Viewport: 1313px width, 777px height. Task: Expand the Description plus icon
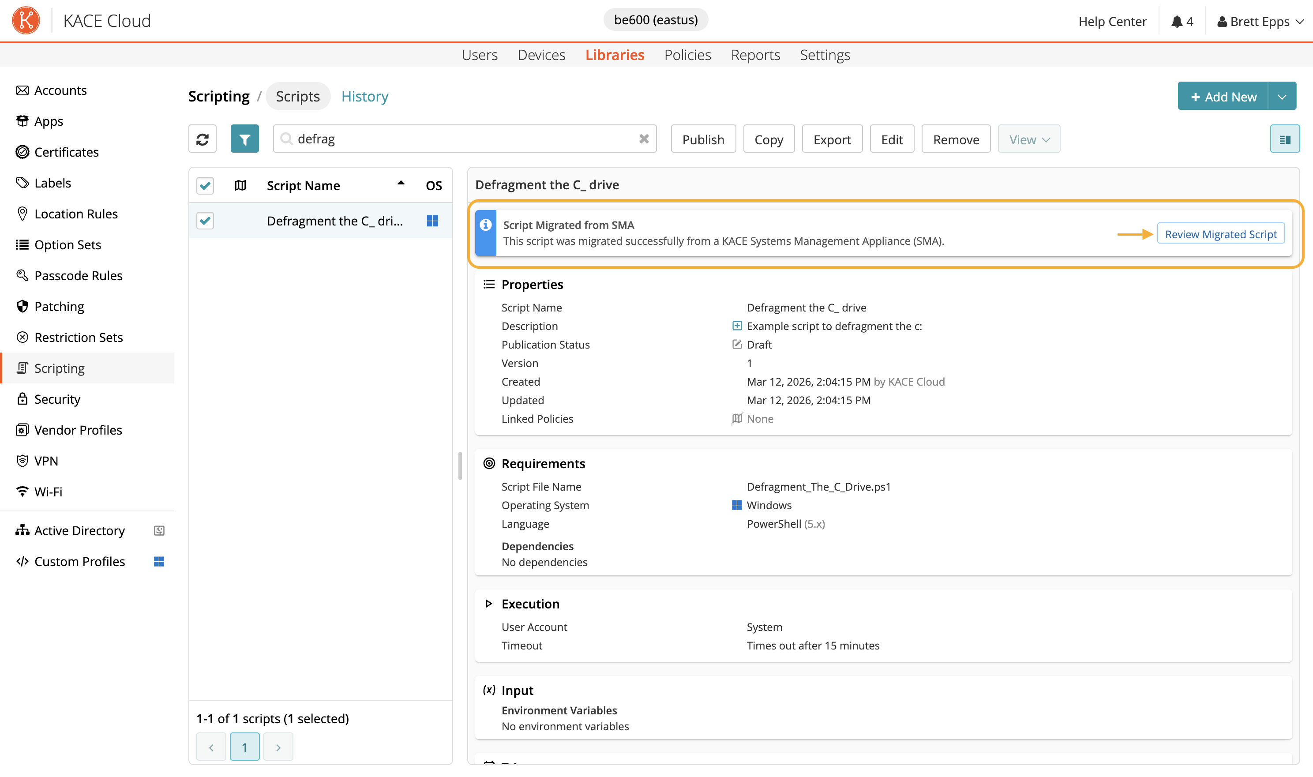tap(737, 326)
